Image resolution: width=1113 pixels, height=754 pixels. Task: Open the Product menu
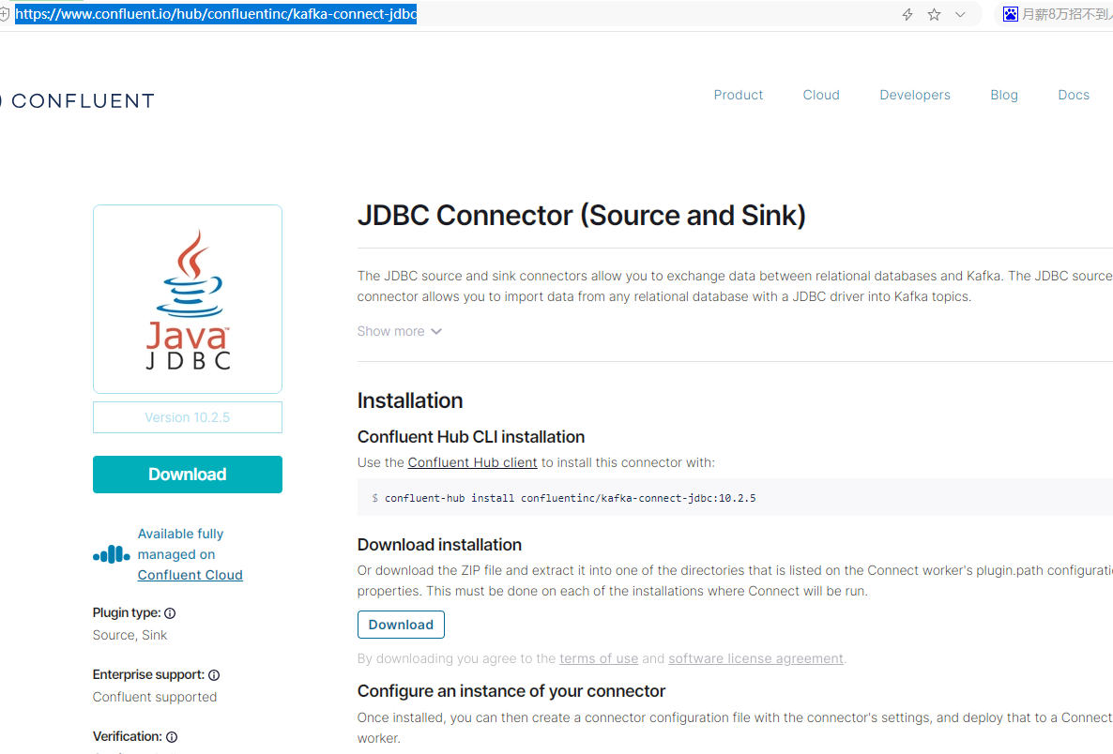click(739, 95)
